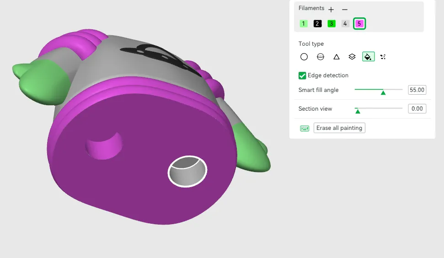Choose the bucket fill tool type
444x258 pixels.
point(369,57)
